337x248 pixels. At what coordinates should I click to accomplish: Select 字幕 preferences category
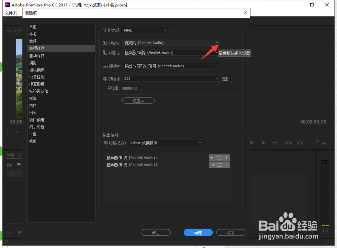61,134
